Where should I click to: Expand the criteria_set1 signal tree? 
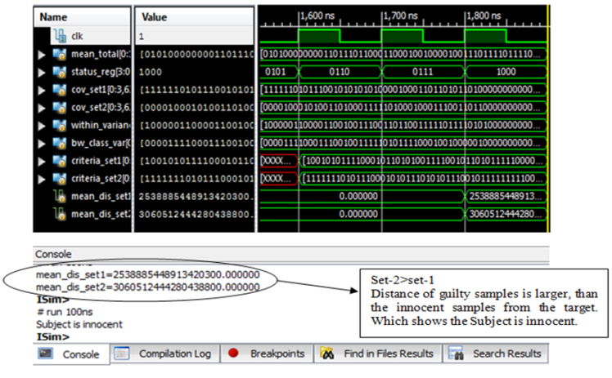[42, 160]
